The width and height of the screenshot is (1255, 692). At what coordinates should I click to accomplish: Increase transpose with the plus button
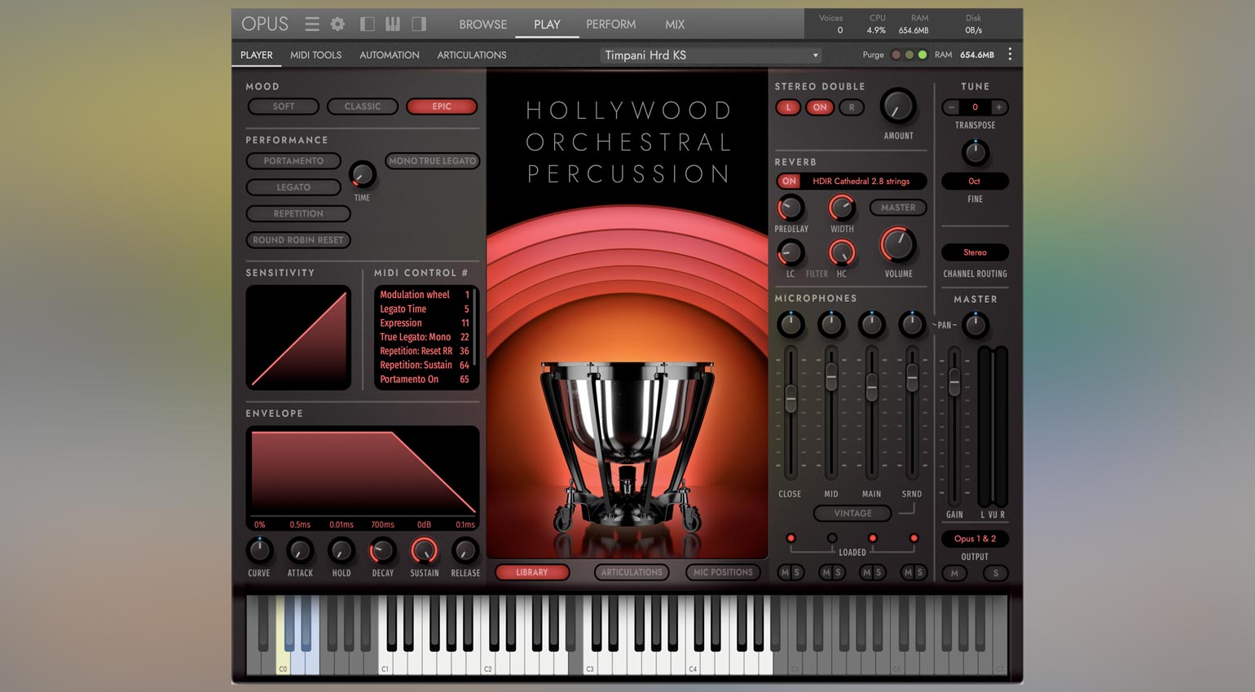point(999,107)
